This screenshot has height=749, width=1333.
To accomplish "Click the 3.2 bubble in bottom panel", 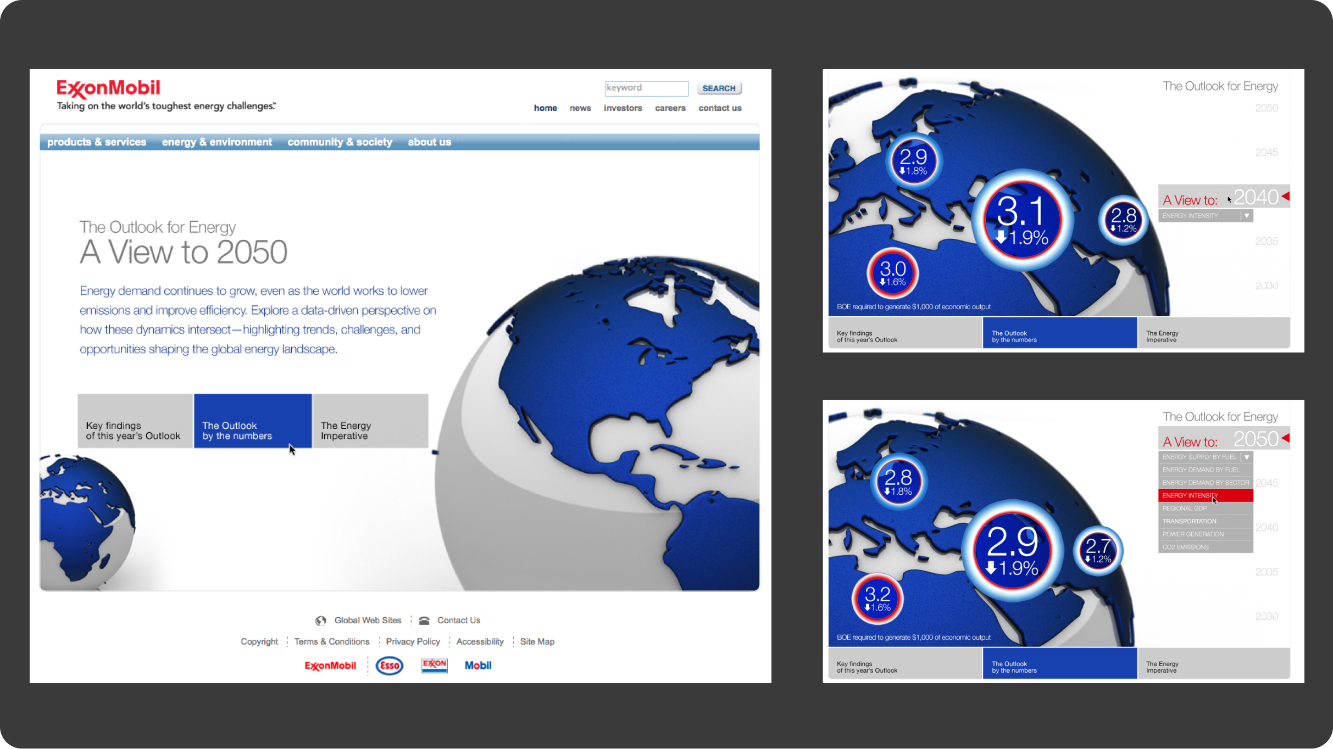I will (877, 599).
